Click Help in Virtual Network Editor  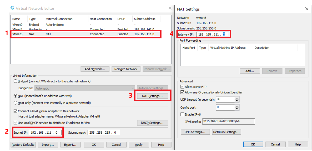(161, 145)
